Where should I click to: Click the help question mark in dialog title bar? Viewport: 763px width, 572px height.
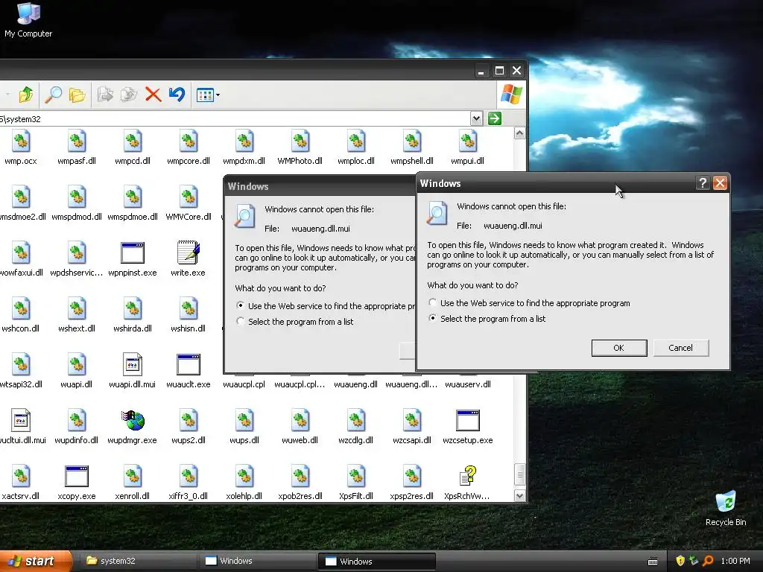click(x=703, y=183)
